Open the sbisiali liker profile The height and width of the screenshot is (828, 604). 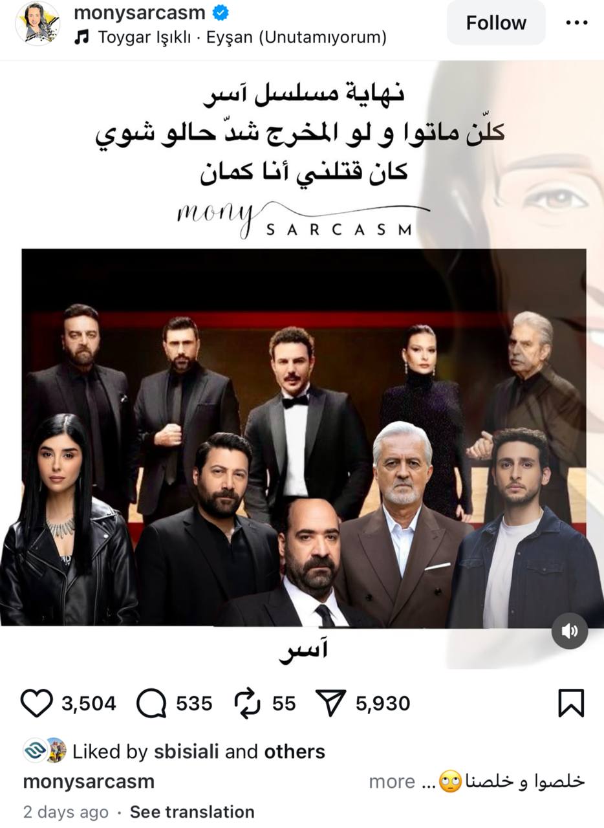point(186,752)
